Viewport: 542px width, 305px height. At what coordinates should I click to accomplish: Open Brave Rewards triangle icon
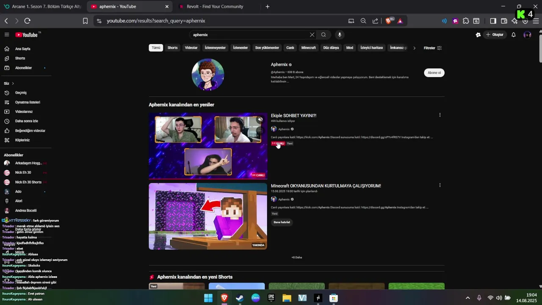click(x=400, y=21)
